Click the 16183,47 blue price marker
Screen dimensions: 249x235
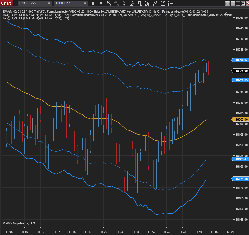coord(240,159)
